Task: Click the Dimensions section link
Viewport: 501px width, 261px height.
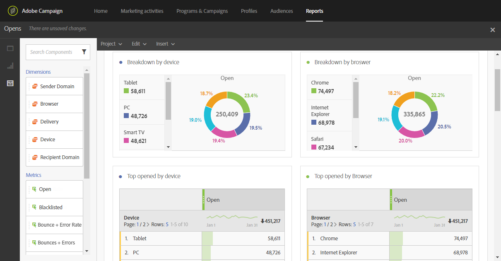Action: click(x=38, y=72)
